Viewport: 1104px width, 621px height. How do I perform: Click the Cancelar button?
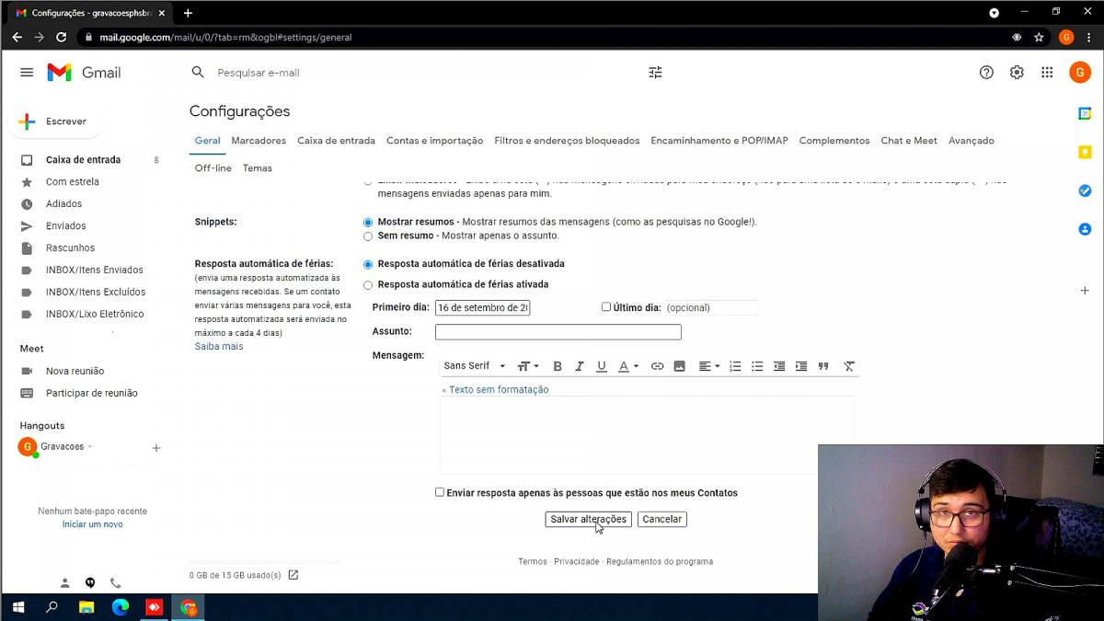(x=662, y=519)
